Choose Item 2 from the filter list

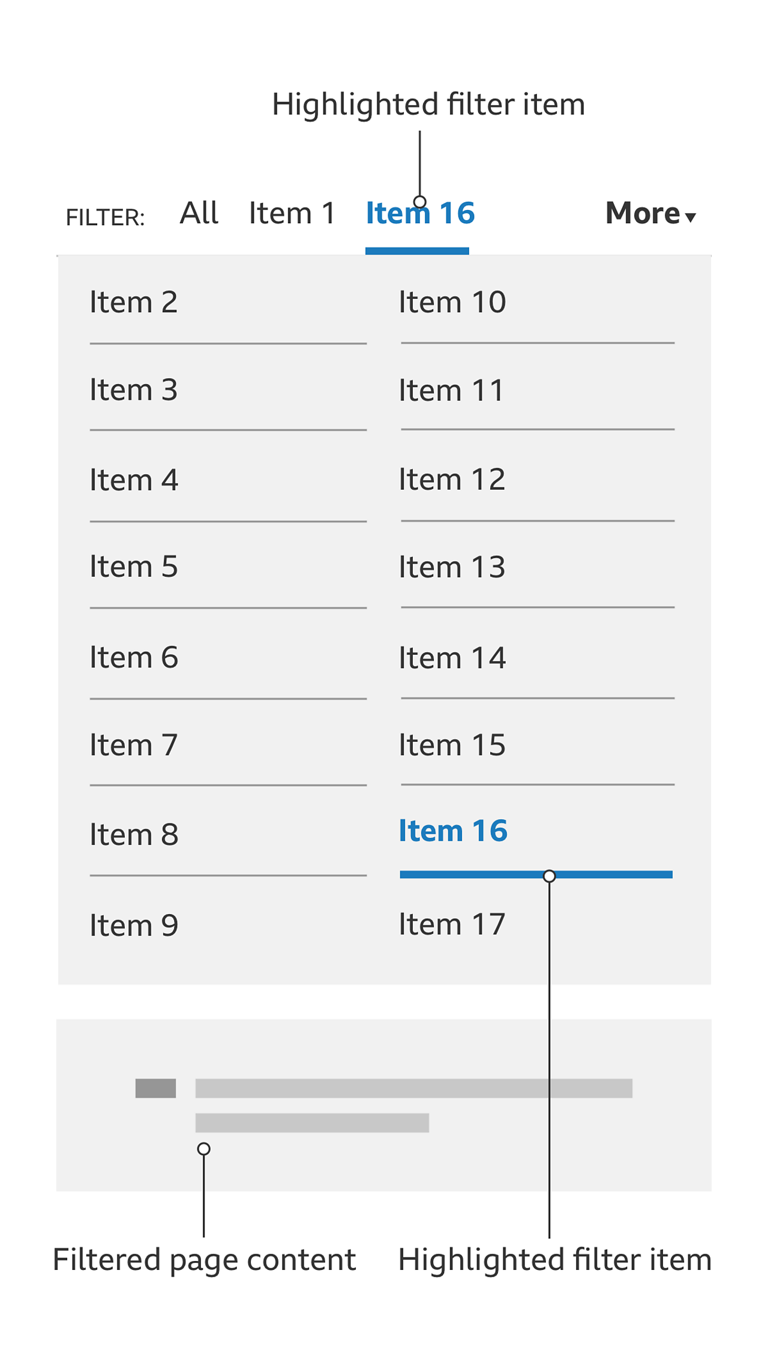[x=134, y=302]
